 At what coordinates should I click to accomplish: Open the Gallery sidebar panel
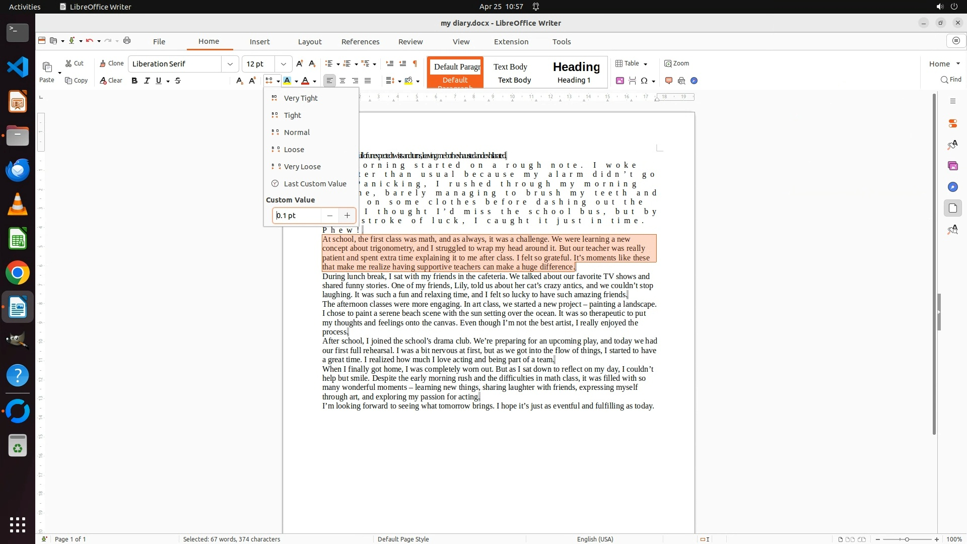click(952, 166)
